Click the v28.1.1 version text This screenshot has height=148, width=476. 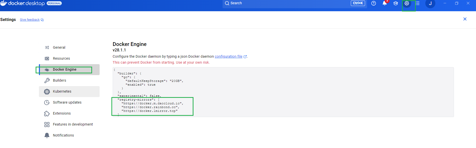point(119,50)
